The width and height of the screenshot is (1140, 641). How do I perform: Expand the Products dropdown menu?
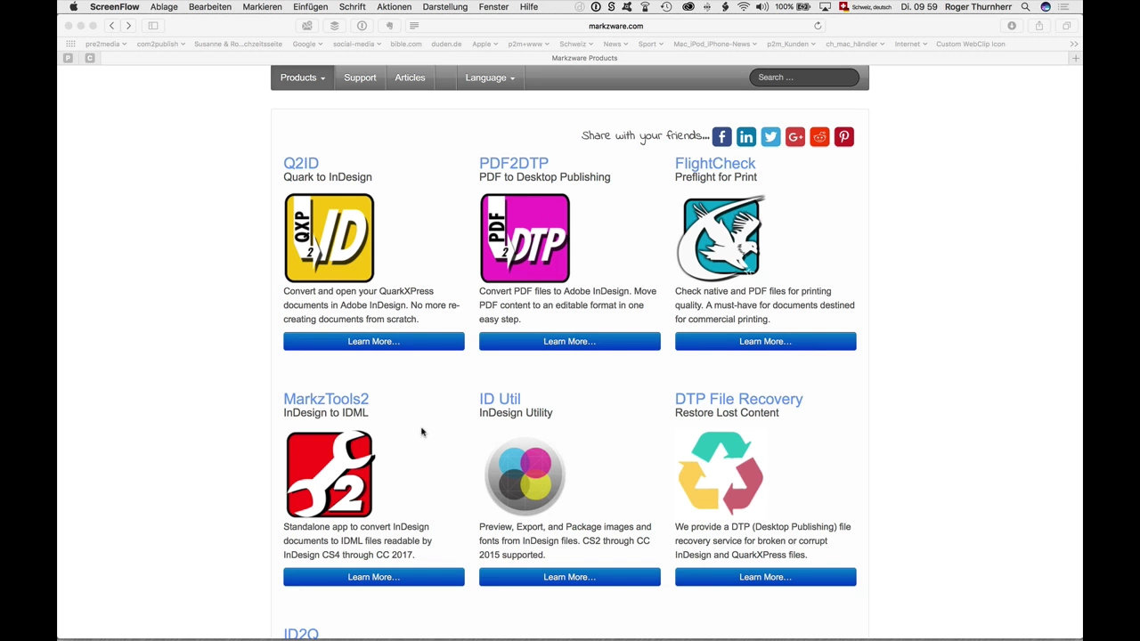pos(303,77)
